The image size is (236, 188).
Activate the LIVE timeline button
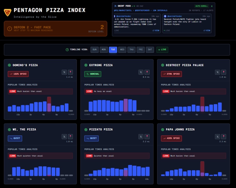(162, 50)
